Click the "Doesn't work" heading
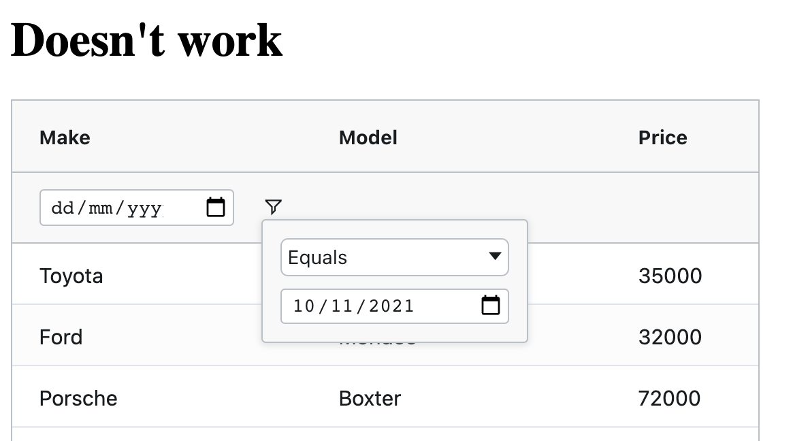The image size is (810, 441). point(147,39)
